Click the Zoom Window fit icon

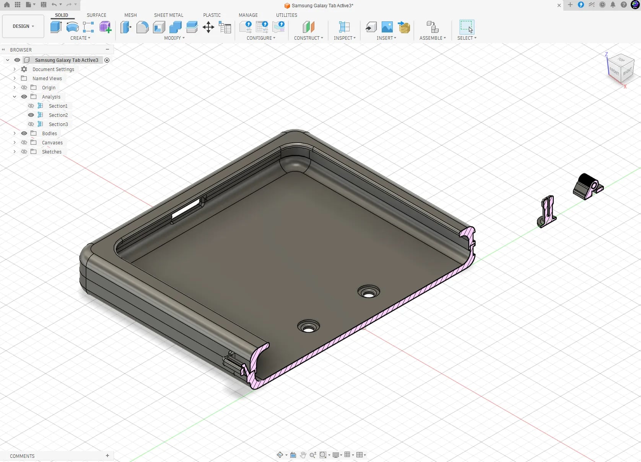point(323,455)
